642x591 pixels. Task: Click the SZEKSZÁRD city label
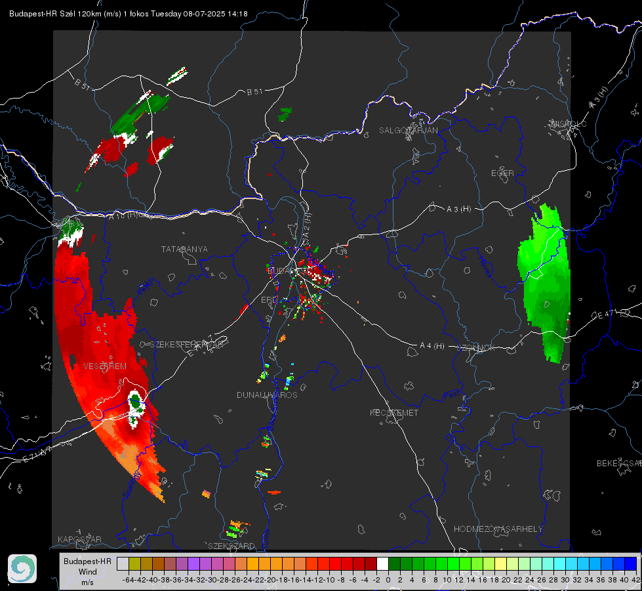click(x=231, y=546)
